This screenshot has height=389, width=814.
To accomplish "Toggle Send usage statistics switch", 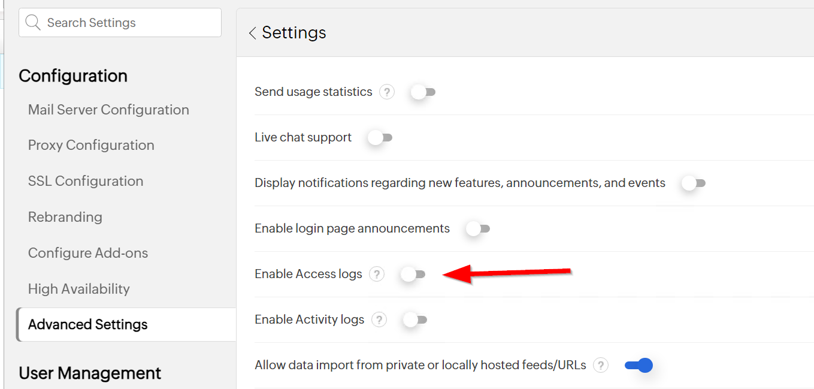I will point(423,92).
